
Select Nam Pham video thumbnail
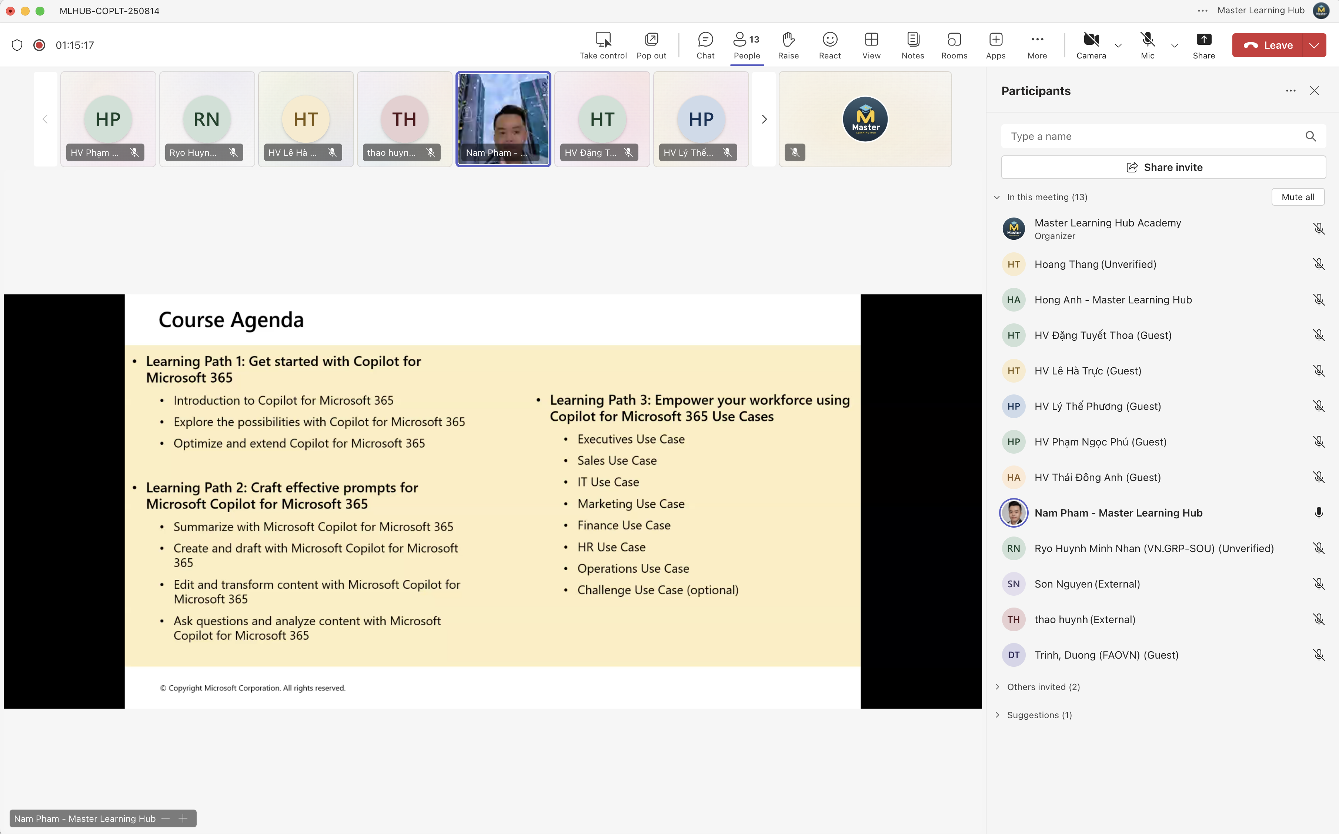[503, 119]
